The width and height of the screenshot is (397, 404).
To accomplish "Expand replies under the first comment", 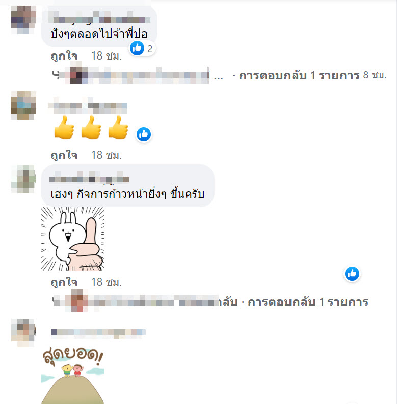I will 299,76.
